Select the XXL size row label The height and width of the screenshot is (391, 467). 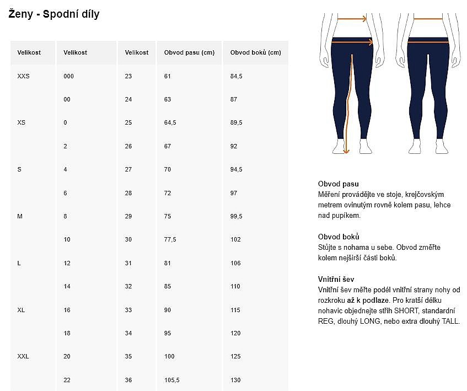coord(23,356)
